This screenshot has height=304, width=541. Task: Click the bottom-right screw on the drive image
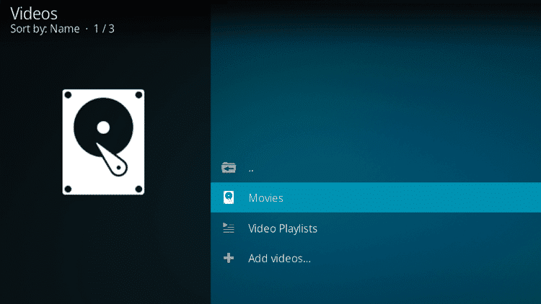(x=138, y=189)
